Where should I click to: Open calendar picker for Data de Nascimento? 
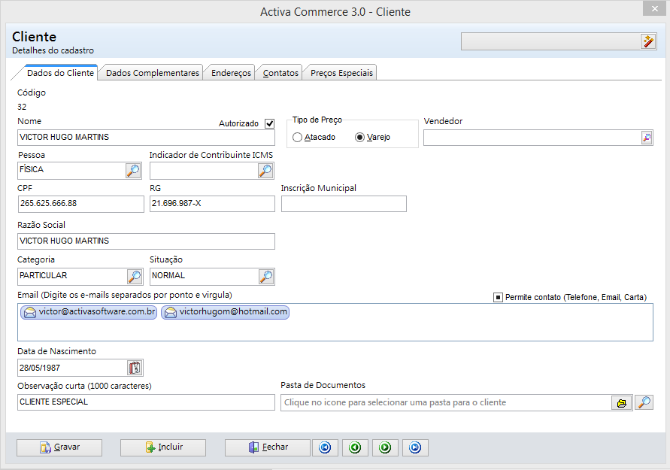135,368
